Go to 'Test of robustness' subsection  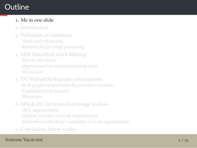[39, 60]
